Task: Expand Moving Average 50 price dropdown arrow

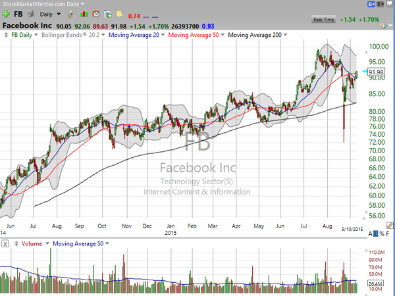Action: pos(223,35)
